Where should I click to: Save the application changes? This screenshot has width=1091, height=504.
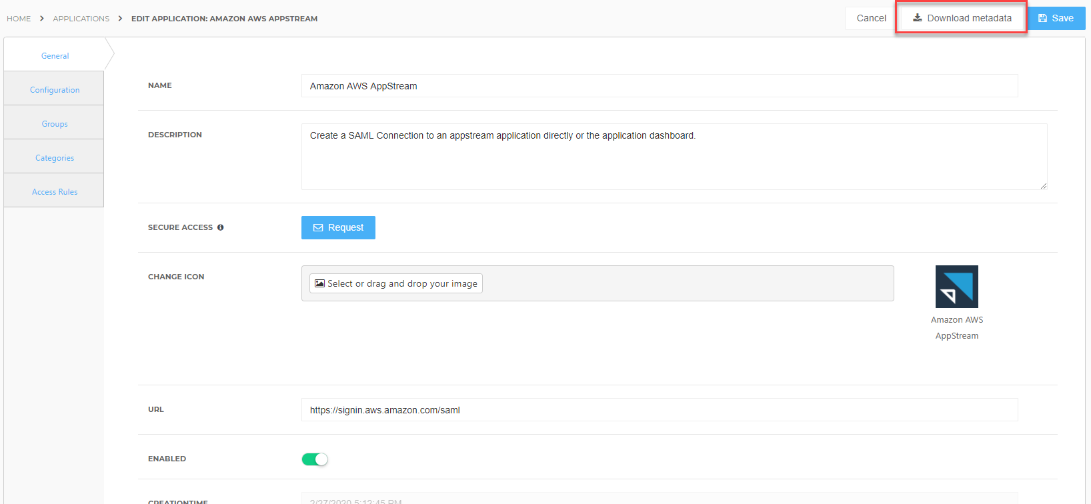pyautogui.click(x=1056, y=18)
